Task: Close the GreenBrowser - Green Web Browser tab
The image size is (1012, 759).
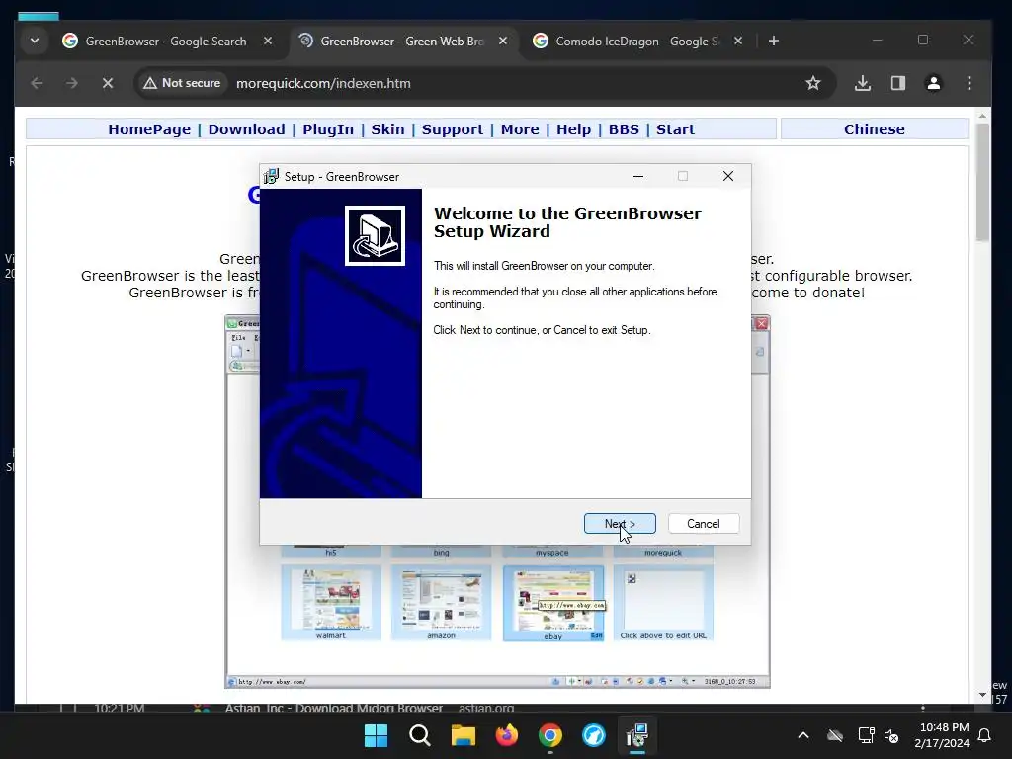Action: [503, 41]
